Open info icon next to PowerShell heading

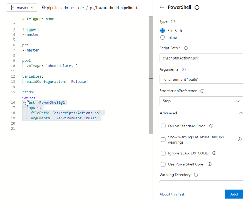(x=197, y=7)
